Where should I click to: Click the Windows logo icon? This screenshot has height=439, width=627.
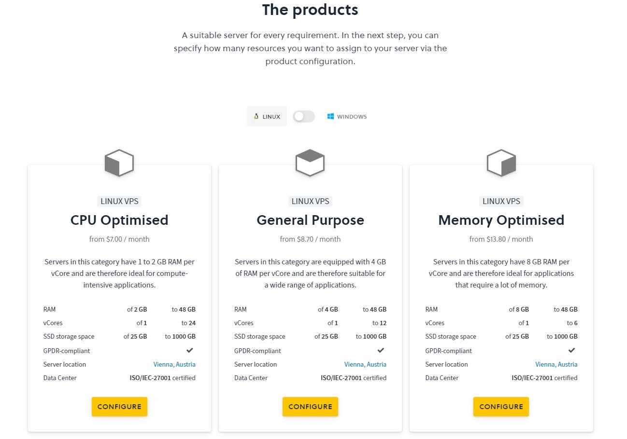point(330,116)
